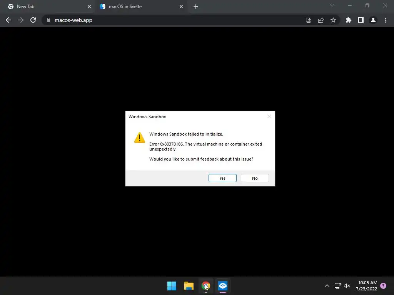The height and width of the screenshot is (295, 394).
Task: Share this page icon
Action: [x=321, y=20]
